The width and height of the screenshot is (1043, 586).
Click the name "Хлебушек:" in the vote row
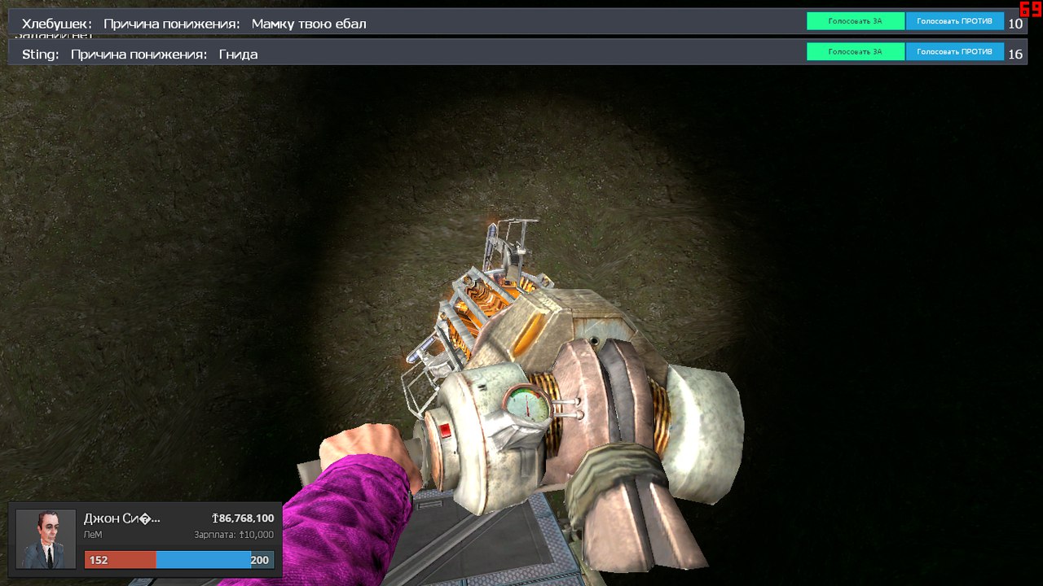pos(57,24)
